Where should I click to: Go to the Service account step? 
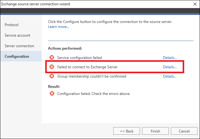pyautogui.click(x=17, y=35)
